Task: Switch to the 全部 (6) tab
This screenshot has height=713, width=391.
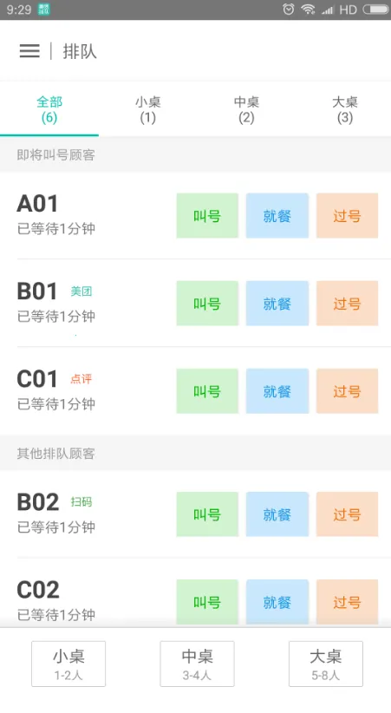Action: 49,109
